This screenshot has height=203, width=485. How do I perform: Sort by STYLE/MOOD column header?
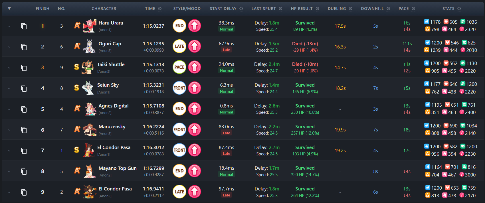(x=187, y=9)
